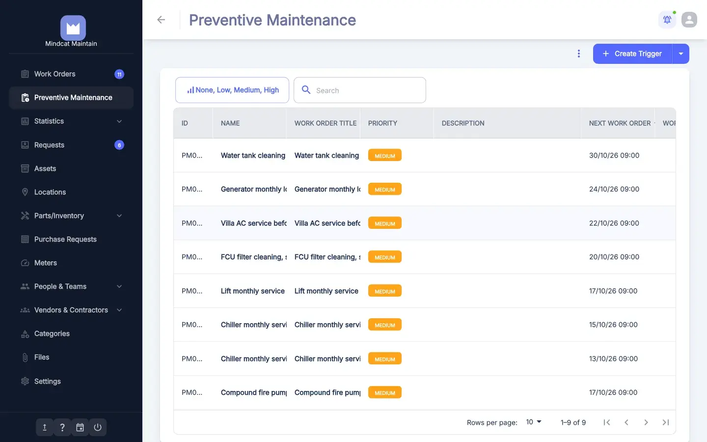Expand the Parts/Inventory submenu
The height and width of the screenshot is (442, 707).
(x=119, y=216)
